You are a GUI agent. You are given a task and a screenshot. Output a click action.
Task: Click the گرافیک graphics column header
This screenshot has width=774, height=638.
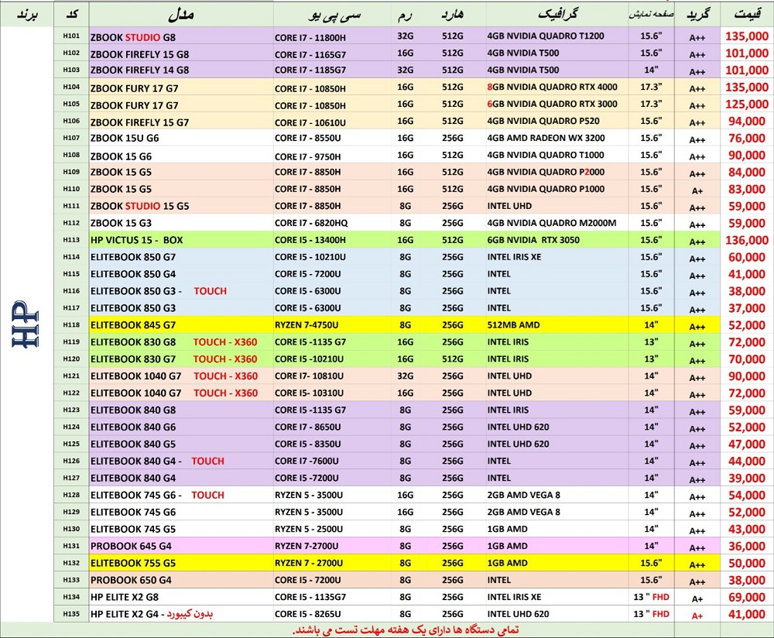coord(557,14)
